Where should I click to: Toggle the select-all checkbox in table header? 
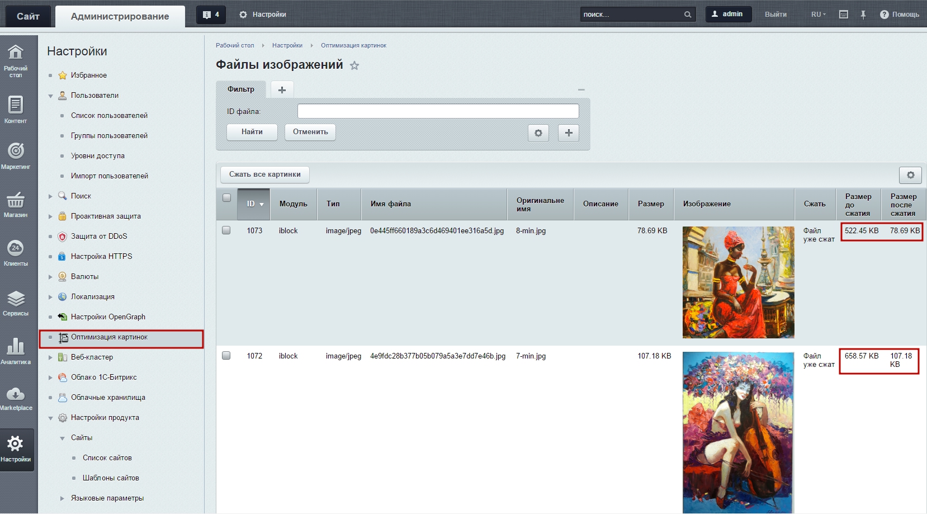pos(226,197)
